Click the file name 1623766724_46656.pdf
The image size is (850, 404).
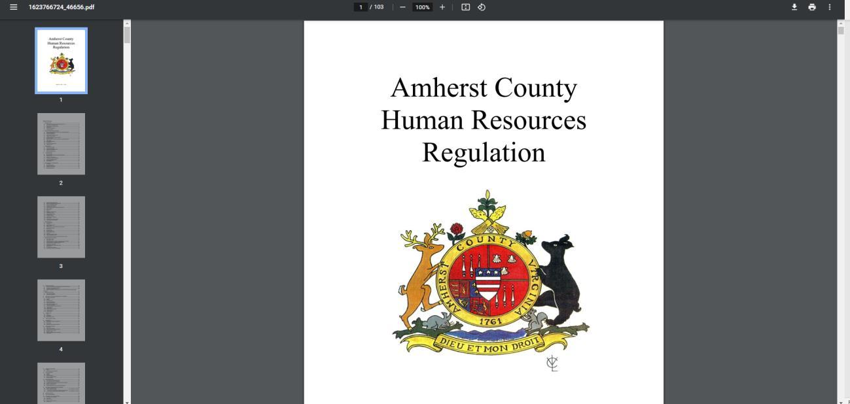pos(62,7)
